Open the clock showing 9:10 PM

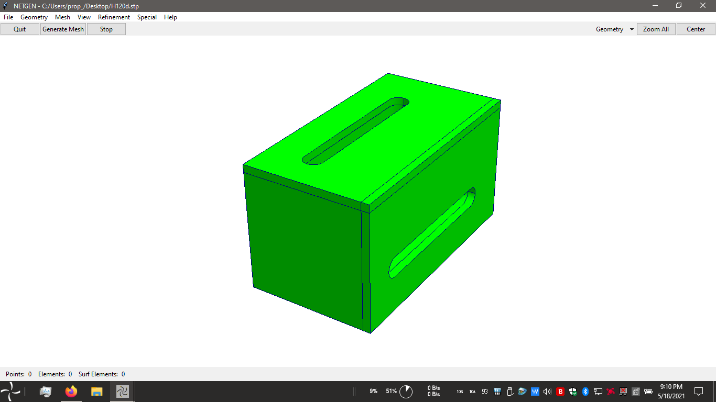[x=671, y=391]
